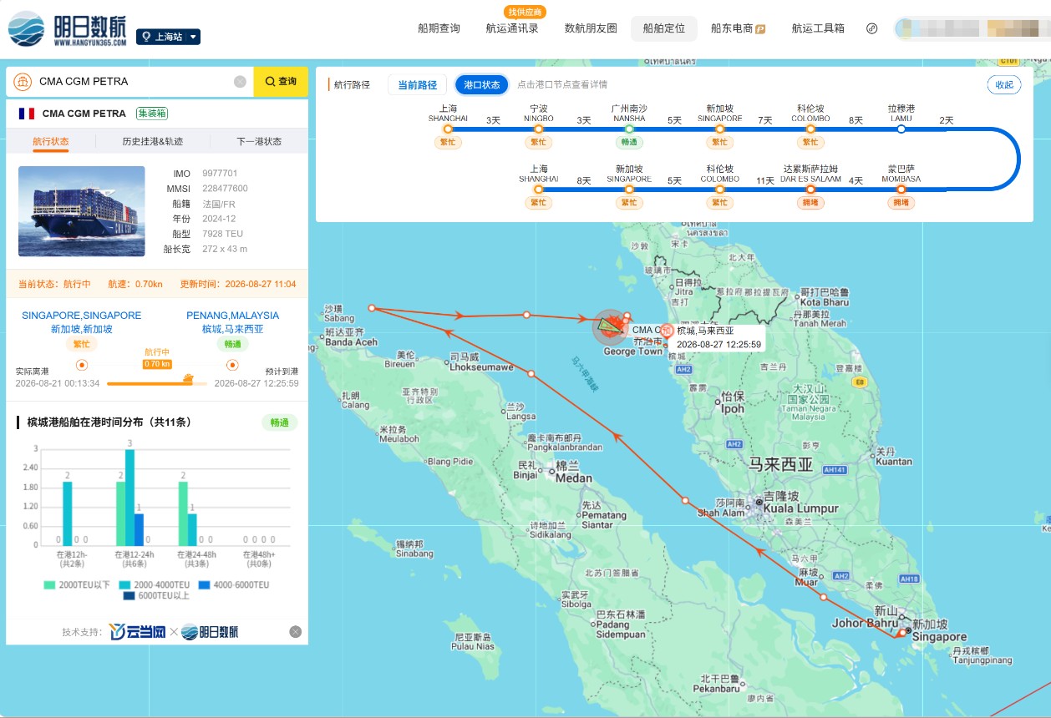Click the yellow 查询 button

[281, 82]
